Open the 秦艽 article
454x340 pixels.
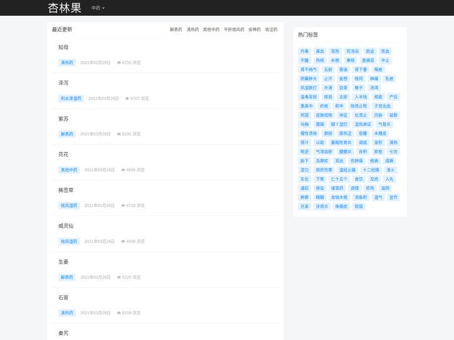(64, 333)
